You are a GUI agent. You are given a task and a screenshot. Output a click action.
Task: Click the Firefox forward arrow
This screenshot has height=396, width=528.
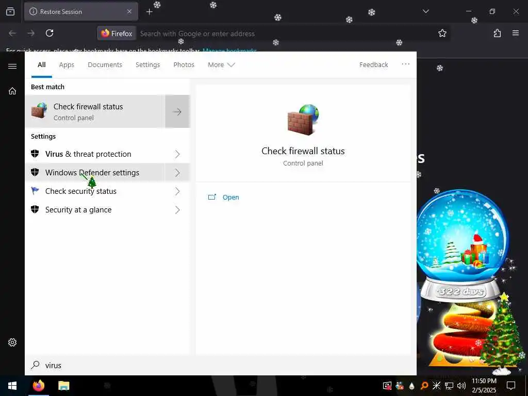(31, 33)
